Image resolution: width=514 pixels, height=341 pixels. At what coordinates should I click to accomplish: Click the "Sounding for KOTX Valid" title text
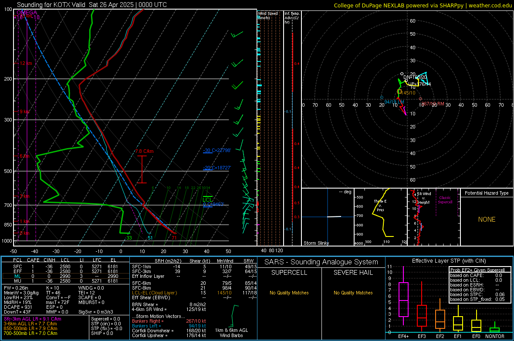pyautogui.click(x=52, y=5)
